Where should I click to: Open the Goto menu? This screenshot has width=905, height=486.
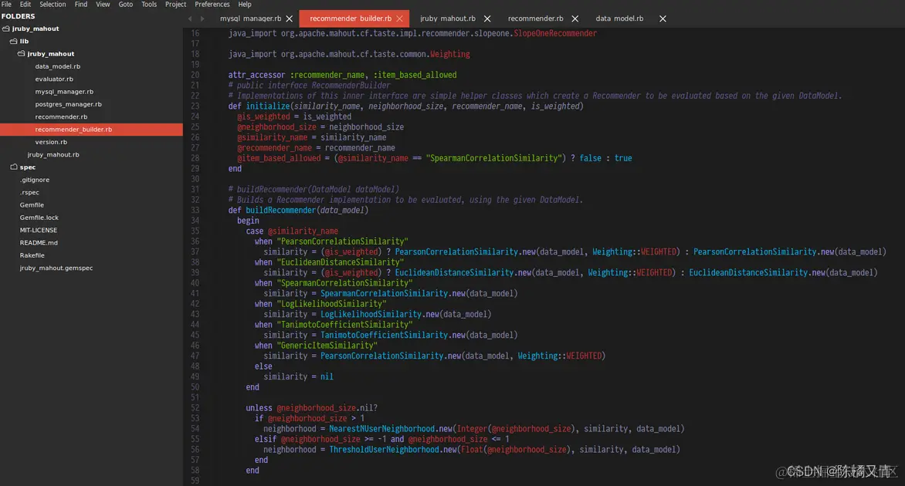click(x=125, y=4)
